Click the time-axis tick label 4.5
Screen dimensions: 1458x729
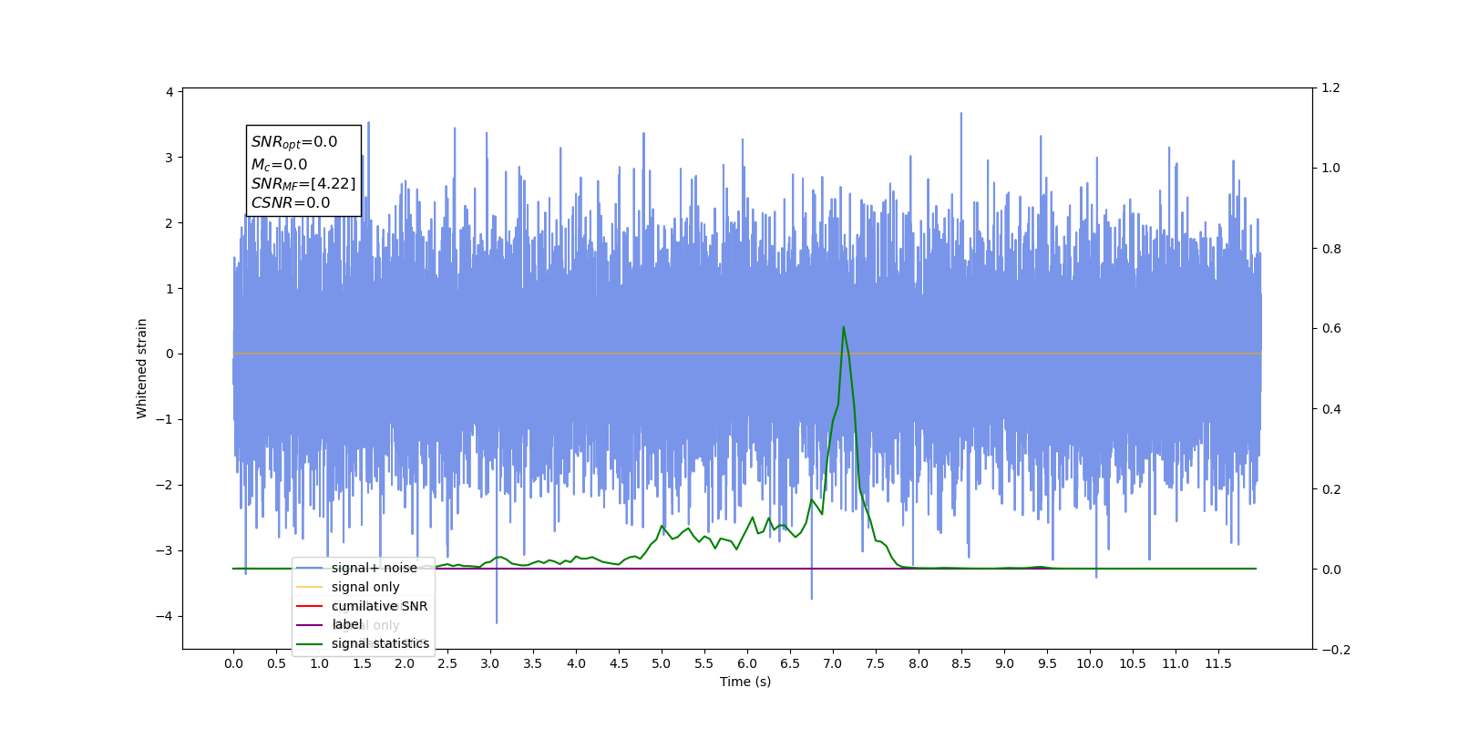(x=619, y=663)
